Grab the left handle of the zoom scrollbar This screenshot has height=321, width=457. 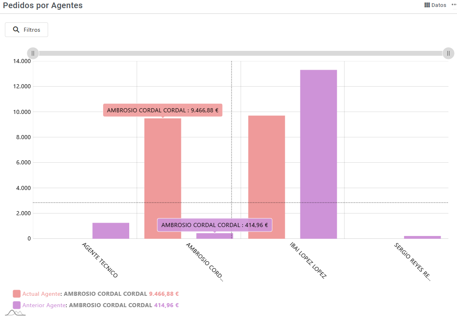33,53
